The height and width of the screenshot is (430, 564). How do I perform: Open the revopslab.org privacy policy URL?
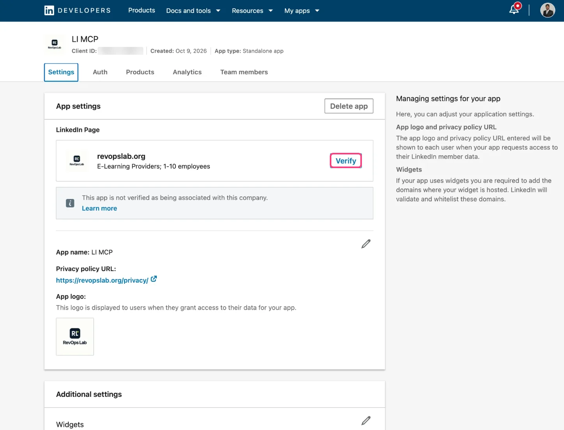(x=102, y=280)
